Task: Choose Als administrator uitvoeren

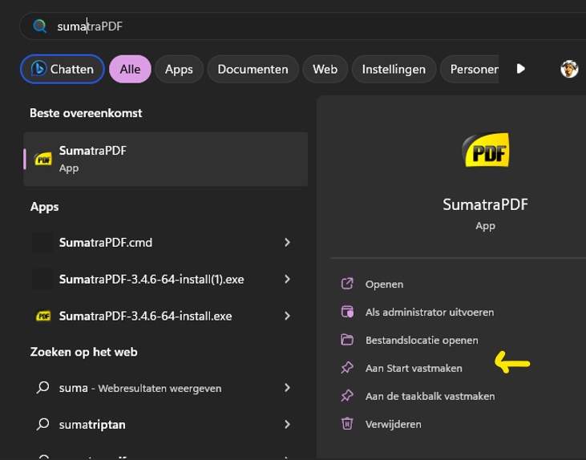Action: (429, 312)
